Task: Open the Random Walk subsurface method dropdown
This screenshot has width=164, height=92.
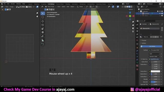Action: [154, 56]
